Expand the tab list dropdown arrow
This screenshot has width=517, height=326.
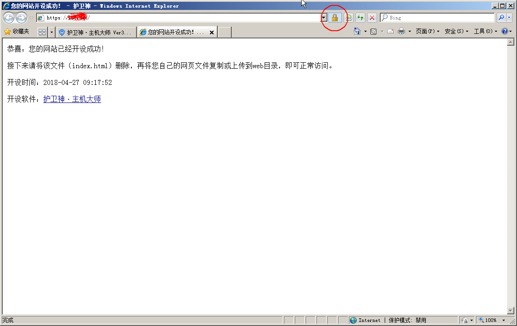point(51,32)
